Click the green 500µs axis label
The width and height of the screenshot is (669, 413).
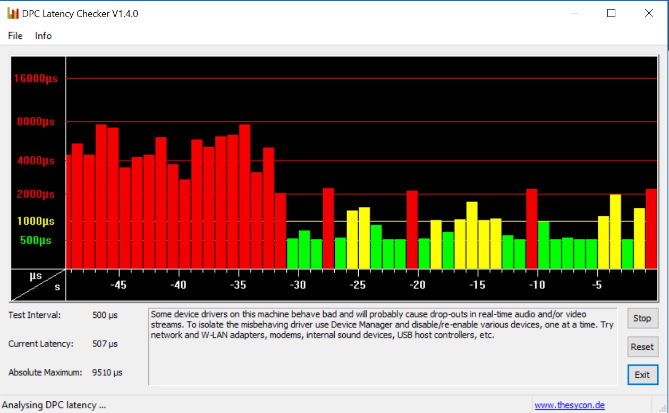36,240
